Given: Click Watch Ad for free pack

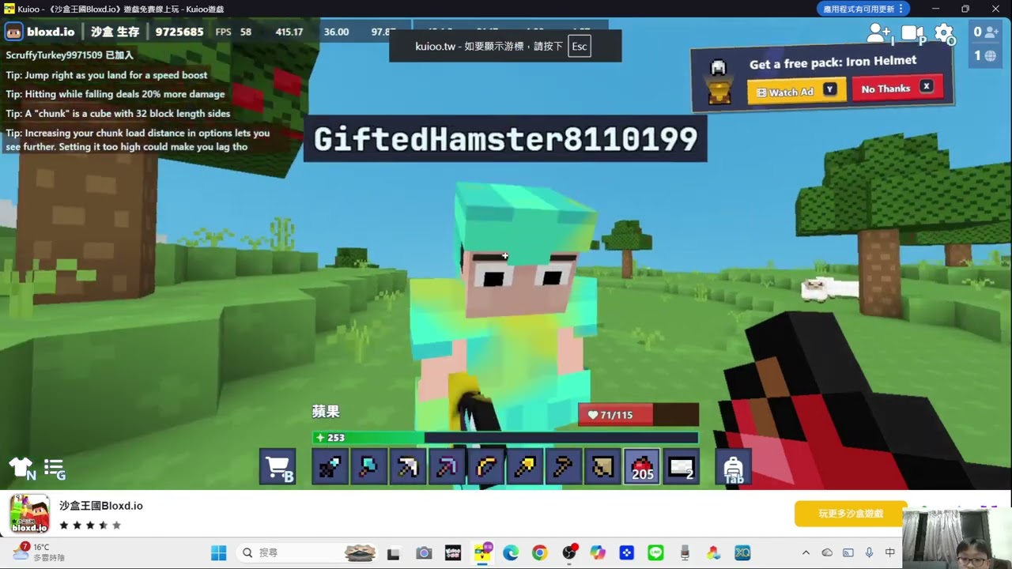Looking at the screenshot, I should coord(796,91).
